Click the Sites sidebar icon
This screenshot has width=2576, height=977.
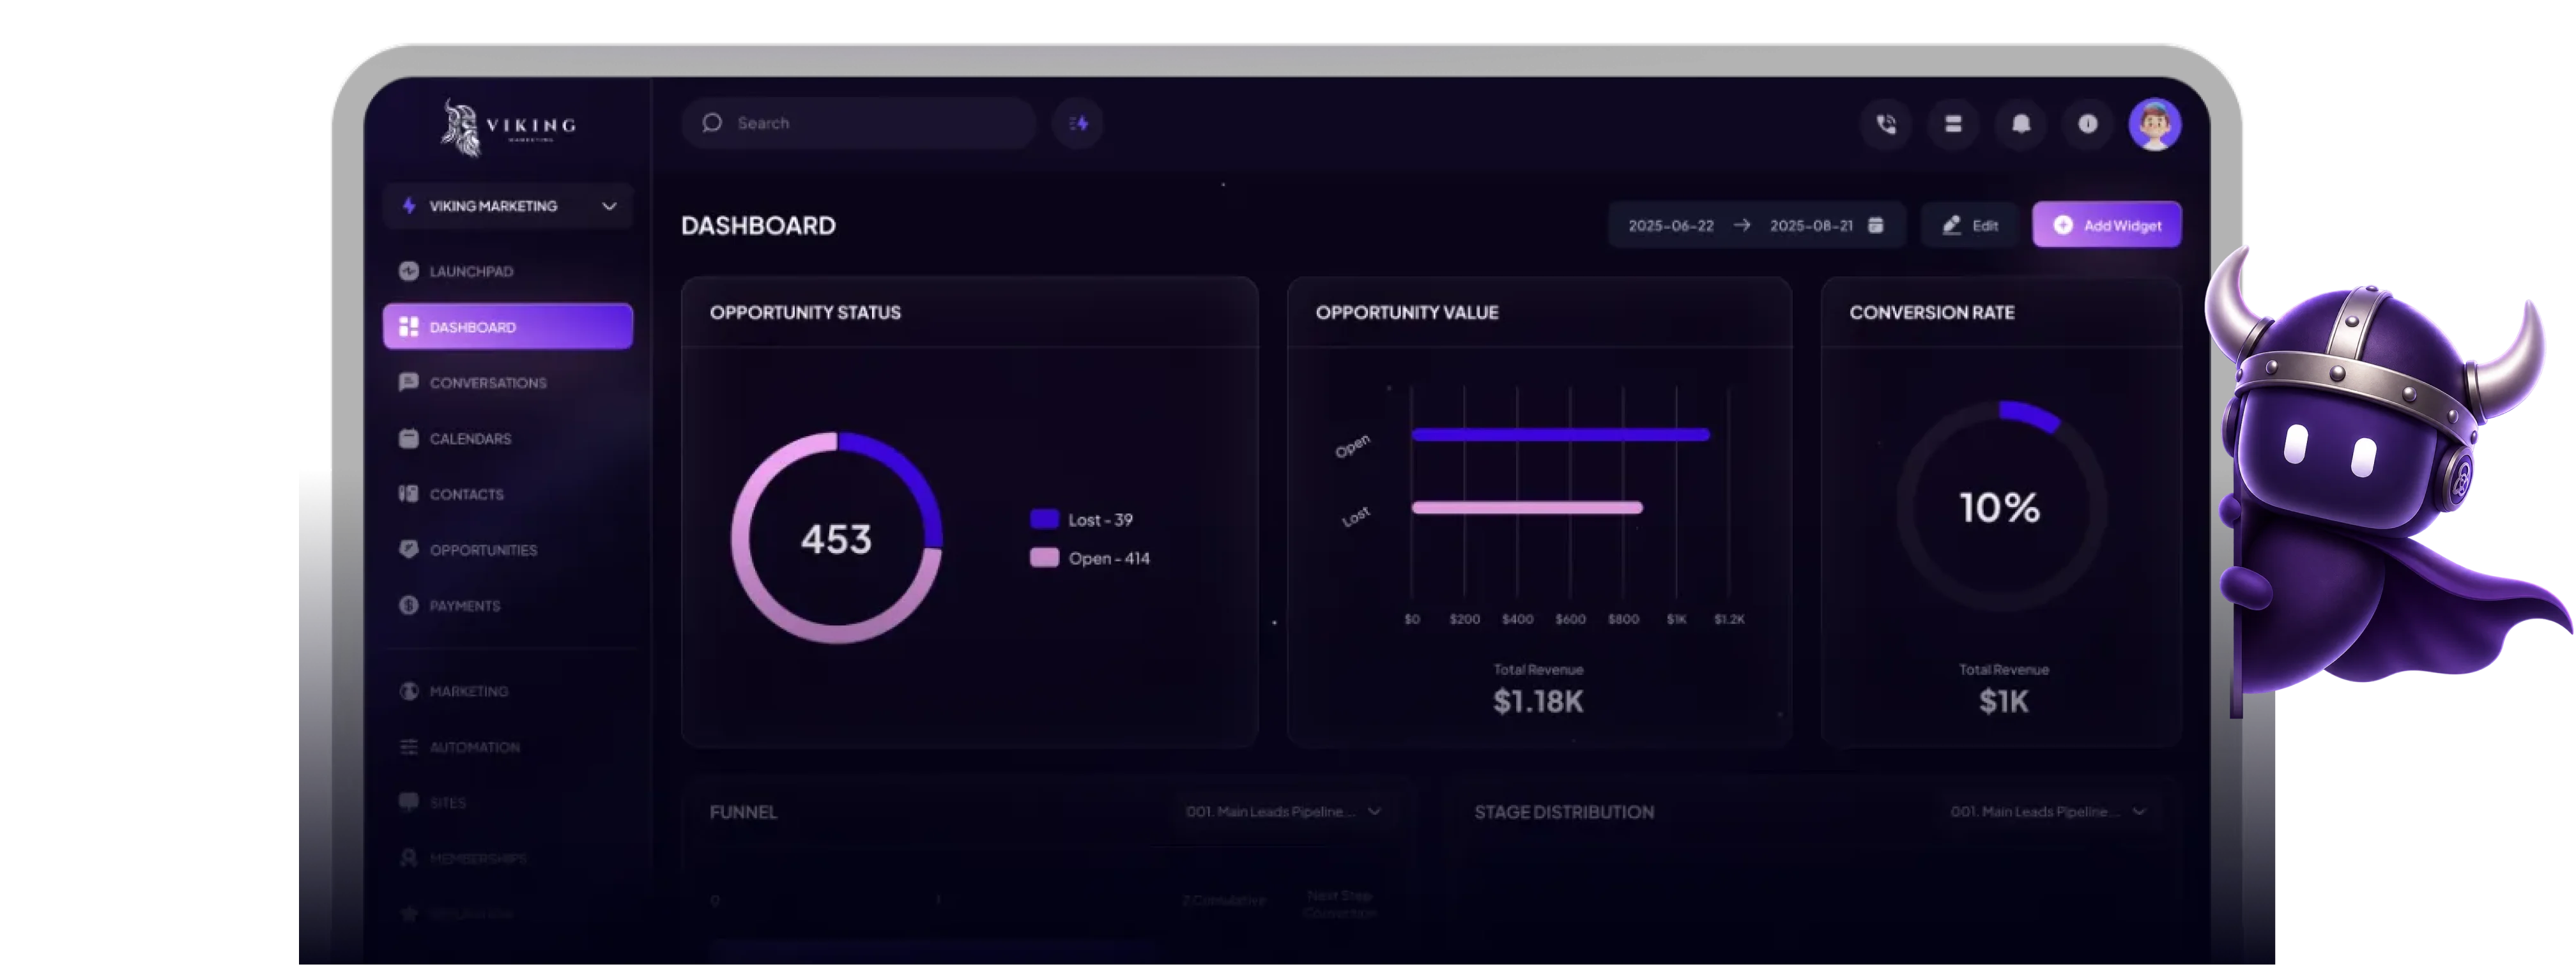click(x=408, y=802)
